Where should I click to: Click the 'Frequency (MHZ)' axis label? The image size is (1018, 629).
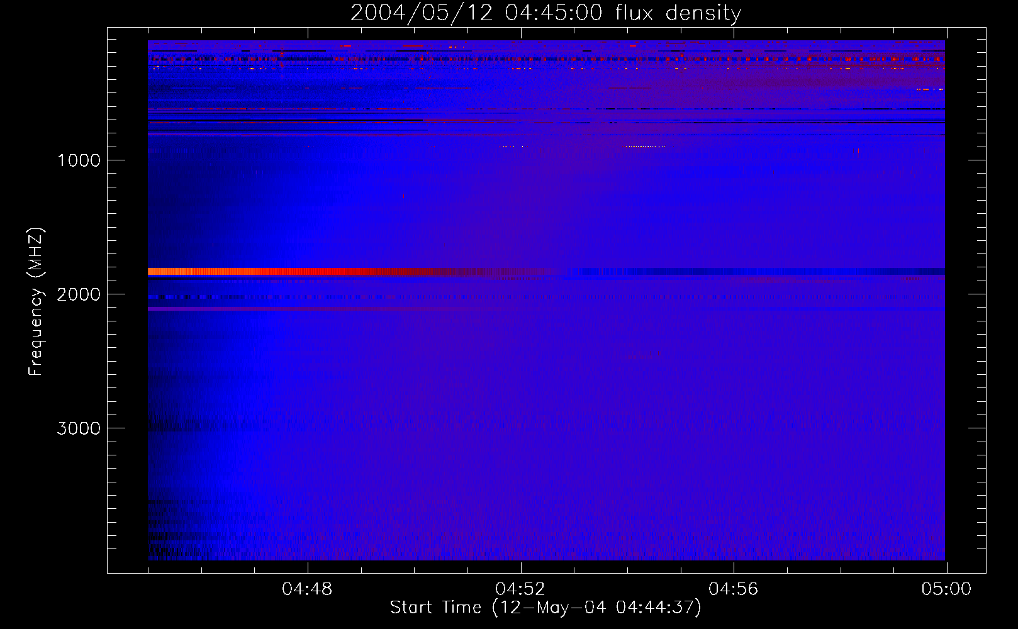pyautogui.click(x=36, y=302)
